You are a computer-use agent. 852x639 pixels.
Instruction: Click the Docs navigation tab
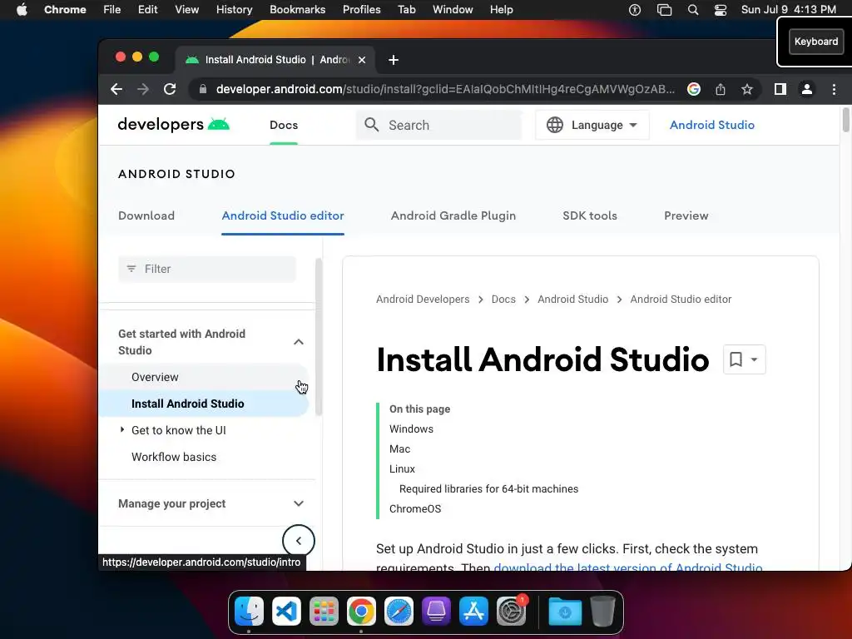[284, 125]
